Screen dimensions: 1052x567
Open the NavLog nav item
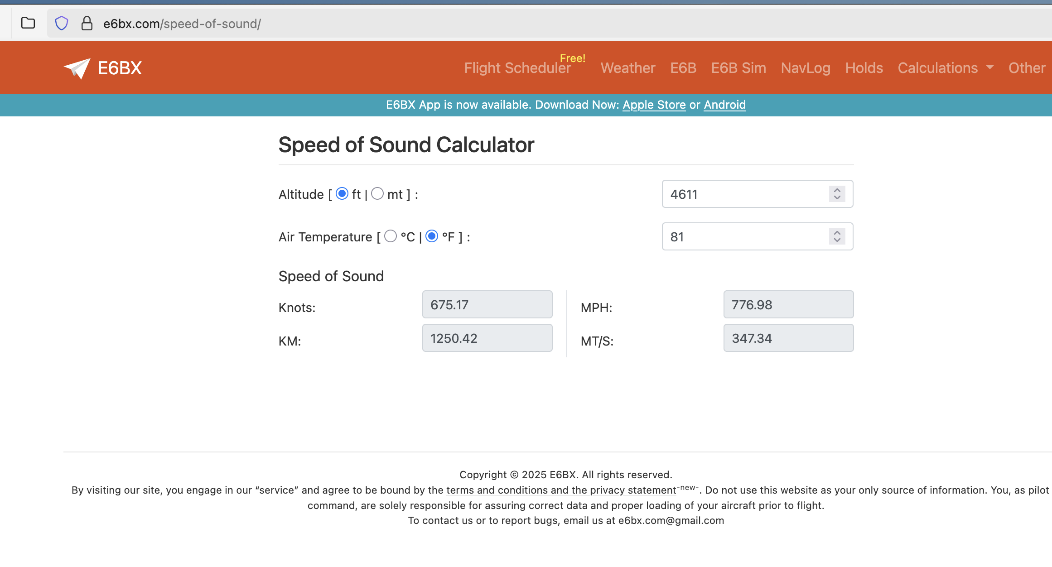(806, 68)
